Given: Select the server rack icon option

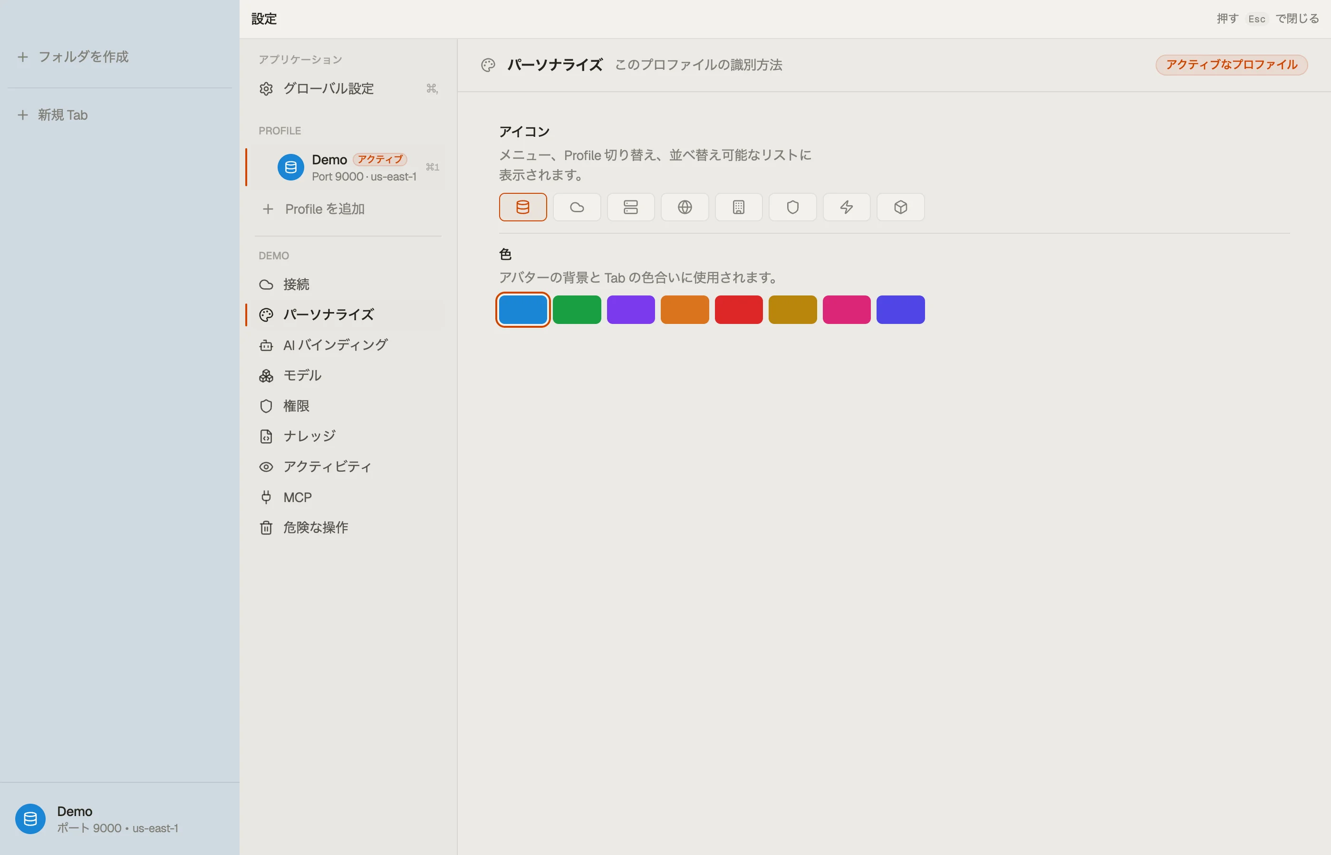Looking at the screenshot, I should pos(630,207).
